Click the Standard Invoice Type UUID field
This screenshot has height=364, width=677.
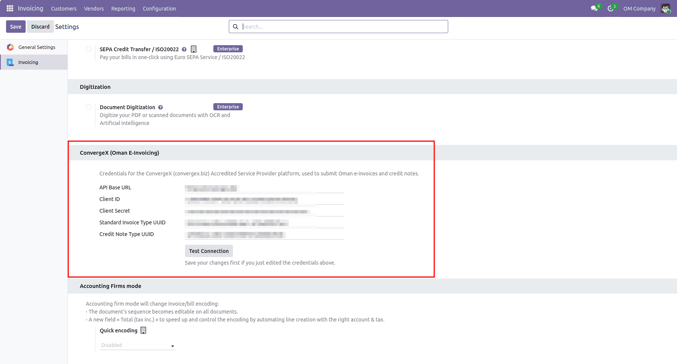tap(264, 223)
